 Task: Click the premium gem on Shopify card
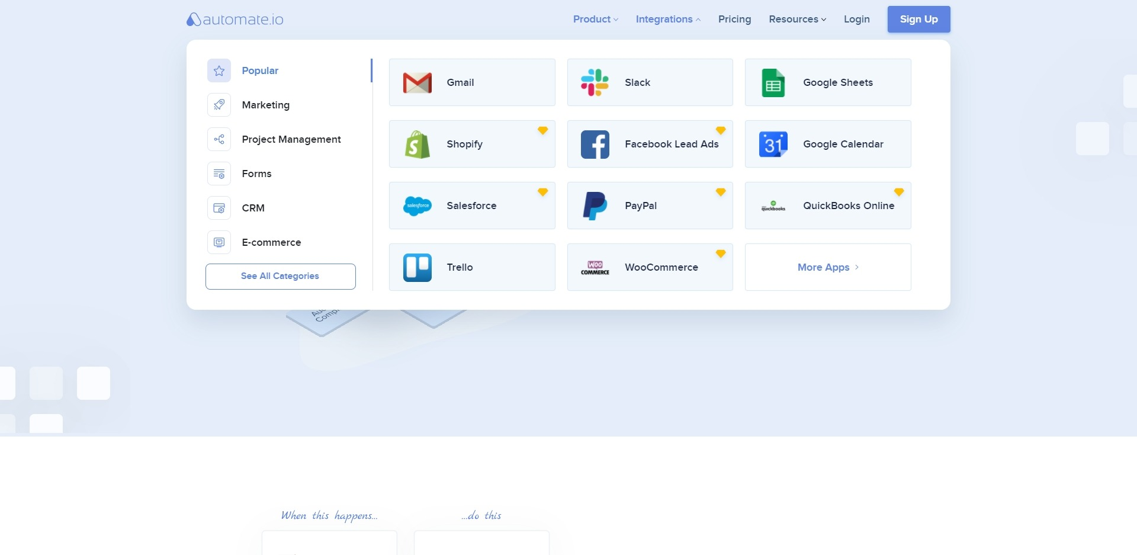click(542, 130)
